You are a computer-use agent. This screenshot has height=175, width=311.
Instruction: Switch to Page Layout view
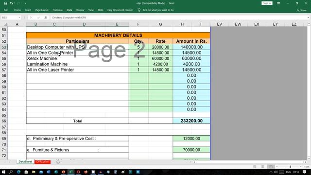pyautogui.click(x=262, y=167)
